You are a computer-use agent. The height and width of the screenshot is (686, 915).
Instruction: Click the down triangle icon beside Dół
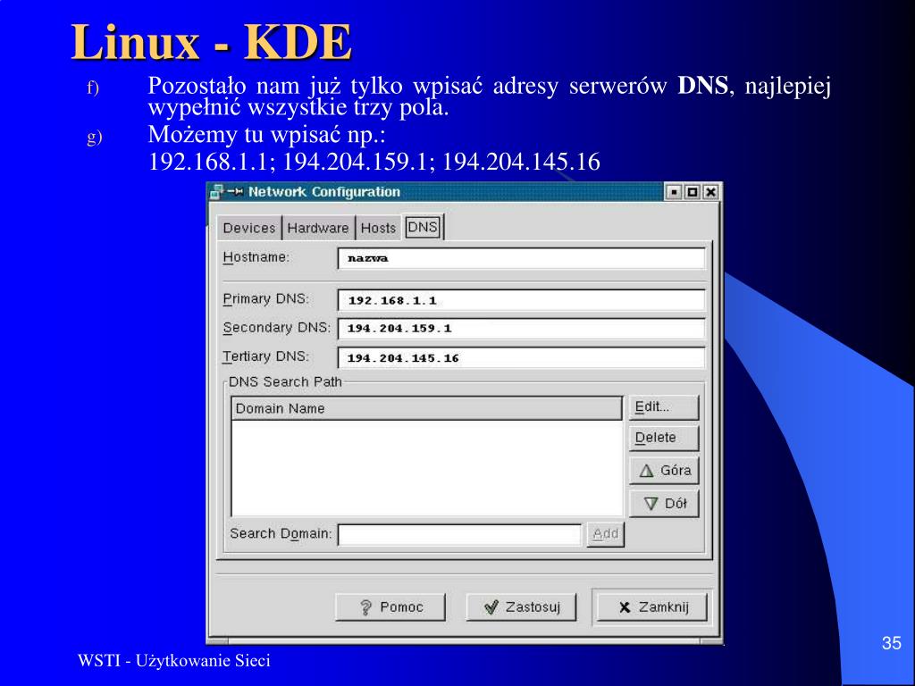[651, 504]
